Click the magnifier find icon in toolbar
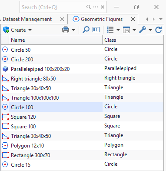This screenshot has height=171, width=166. click(86, 30)
